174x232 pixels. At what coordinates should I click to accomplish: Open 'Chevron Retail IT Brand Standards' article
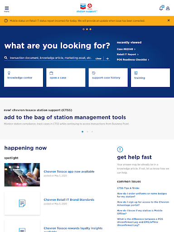click(69, 200)
